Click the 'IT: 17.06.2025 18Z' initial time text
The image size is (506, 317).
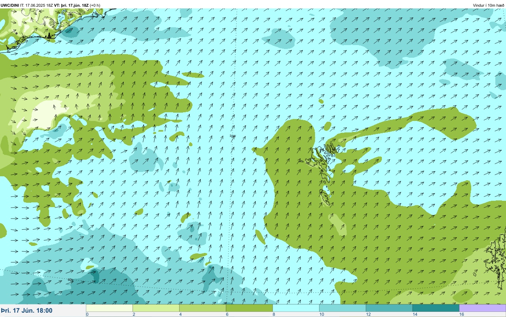point(36,5)
